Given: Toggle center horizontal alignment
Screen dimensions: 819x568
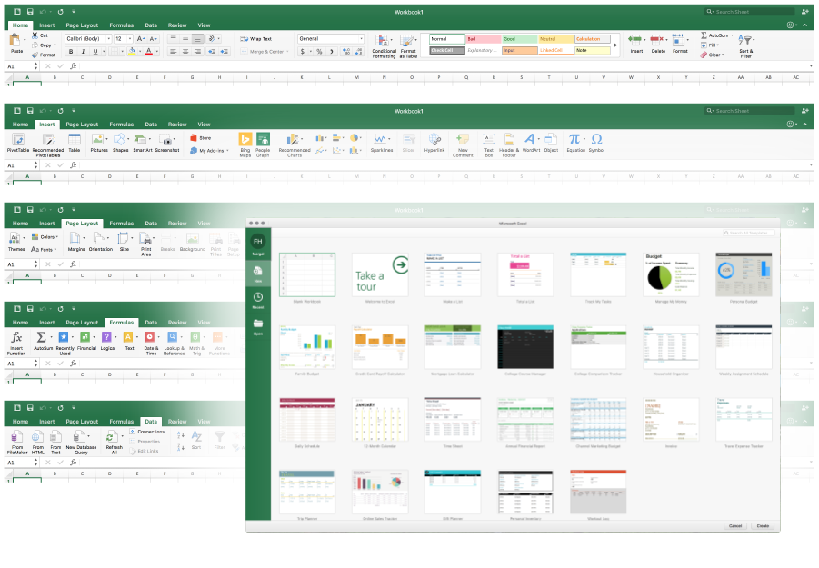Looking at the screenshot, I should 185,52.
